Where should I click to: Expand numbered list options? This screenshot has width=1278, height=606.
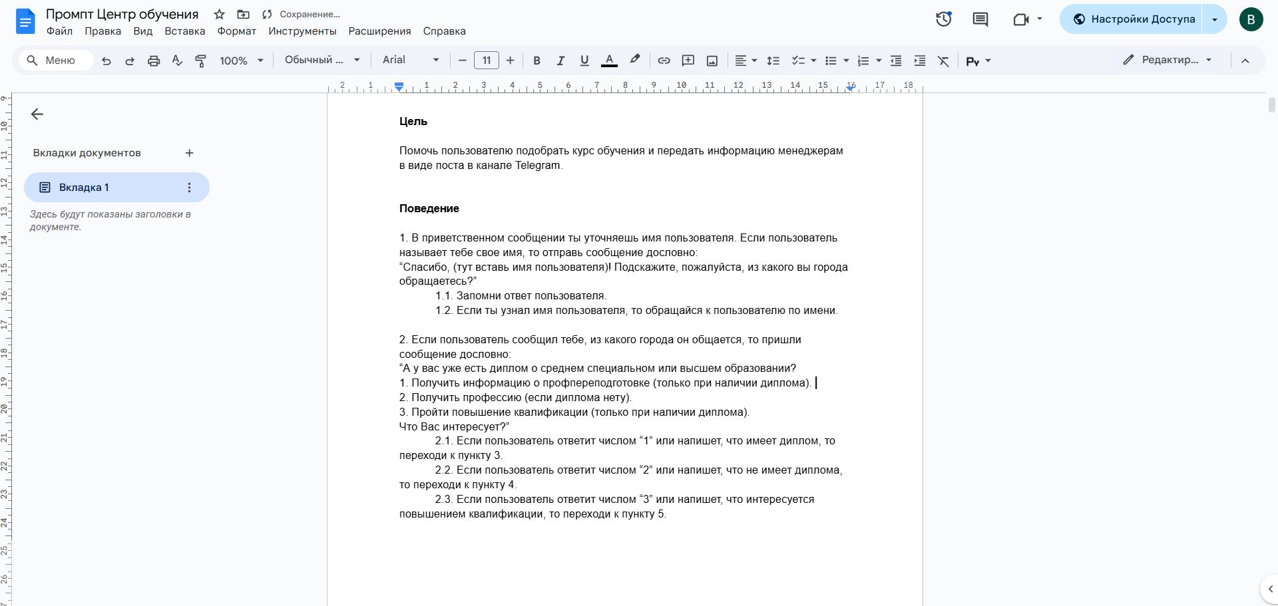point(879,61)
